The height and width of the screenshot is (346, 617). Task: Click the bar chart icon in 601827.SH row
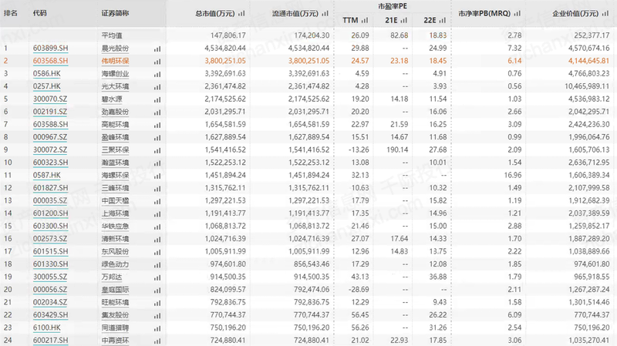157,188
